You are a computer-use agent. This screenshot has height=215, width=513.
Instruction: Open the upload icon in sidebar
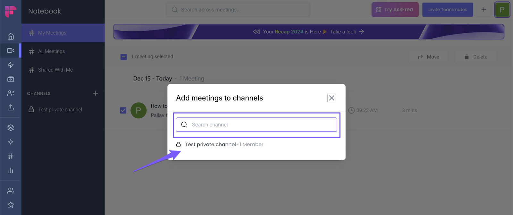pos(11,107)
